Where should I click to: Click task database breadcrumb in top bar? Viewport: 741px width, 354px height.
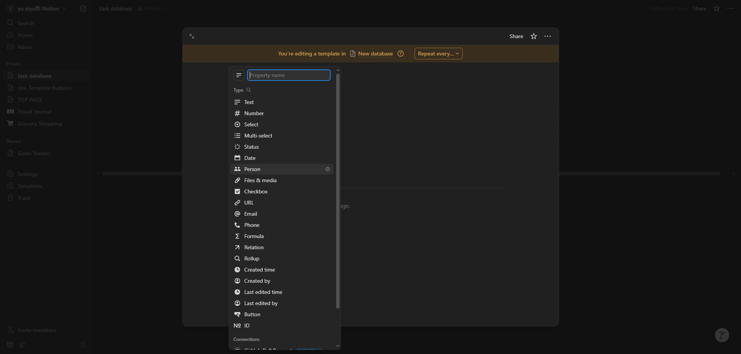tap(116, 8)
